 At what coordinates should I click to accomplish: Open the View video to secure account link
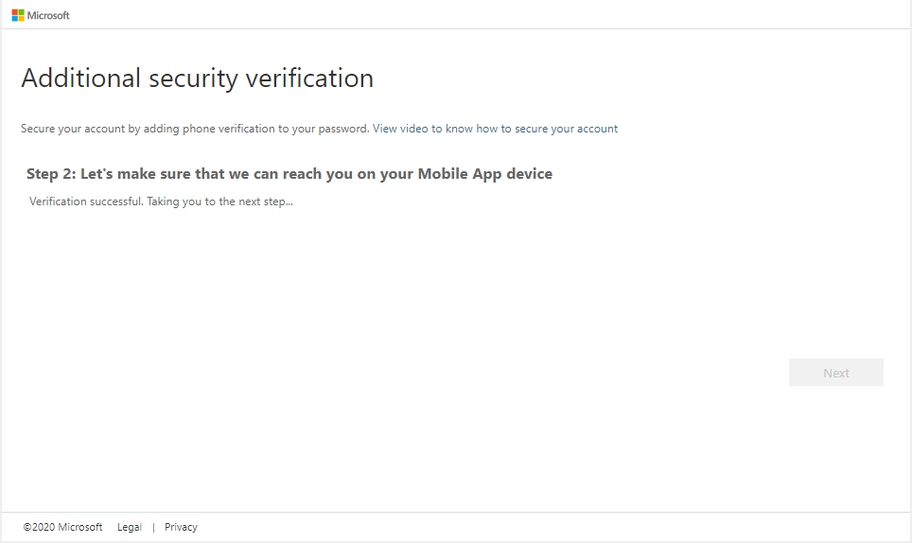[495, 129]
